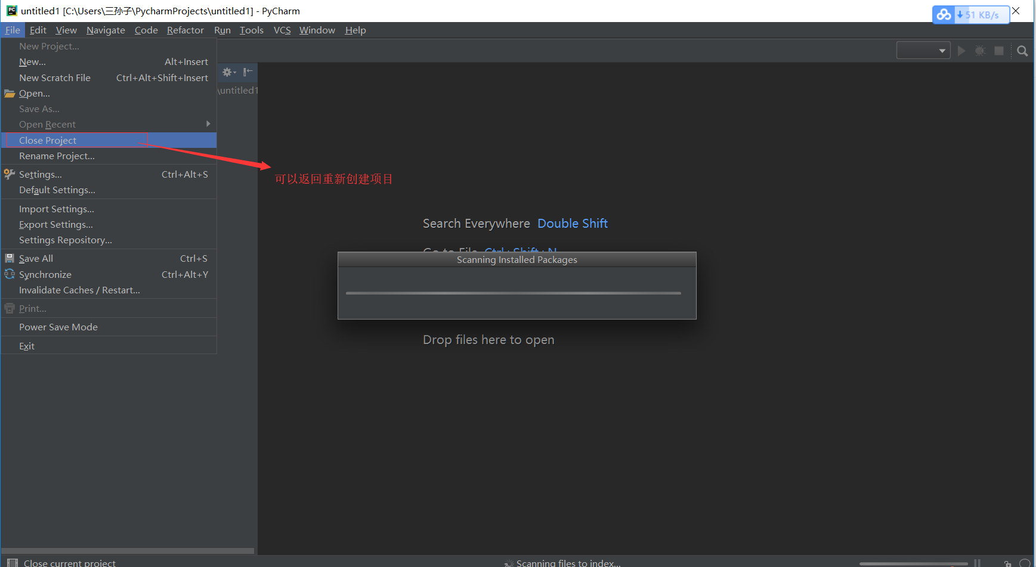Pause the background indexing with the pause icon
Image resolution: width=1036 pixels, height=567 pixels.
(x=977, y=563)
